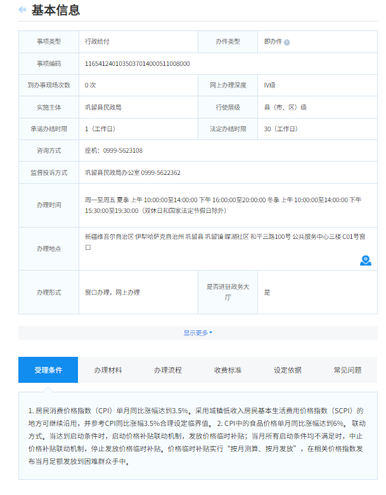Select the 受理条件 tab
This screenshot has width=386, height=495.
click(x=48, y=370)
